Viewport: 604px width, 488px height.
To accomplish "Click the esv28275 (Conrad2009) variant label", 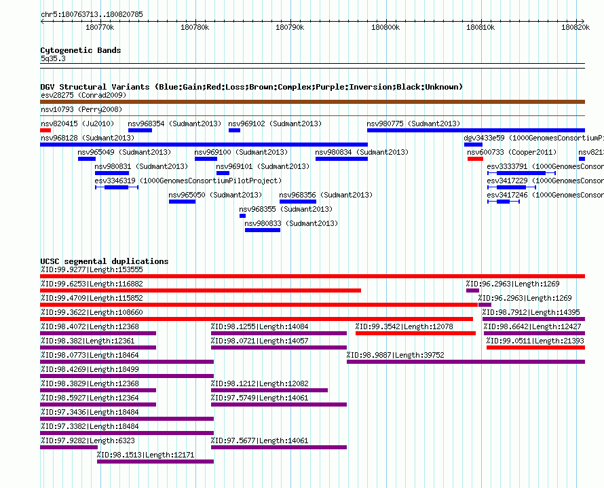I will coord(83,95).
